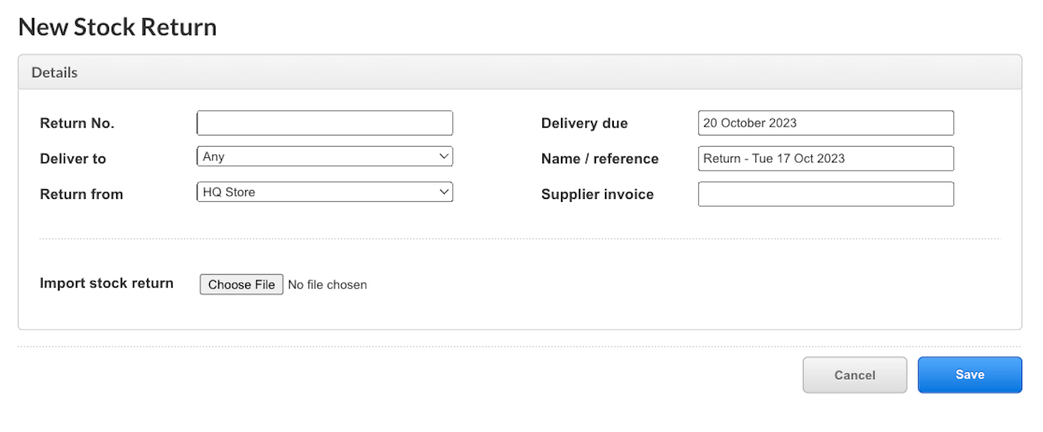Save the new stock return
This screenshot has height=432, width=1043.
pos(969,375)
